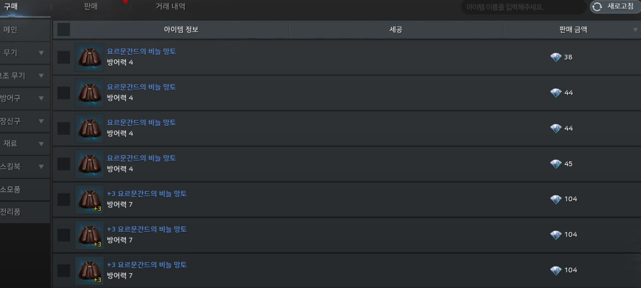Switch to the 판매 tab
Screen dimensions: 641x288
tap(91, 7)
